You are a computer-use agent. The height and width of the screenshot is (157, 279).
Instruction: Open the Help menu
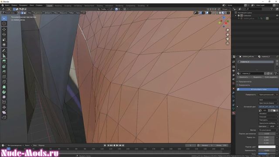tap(39, 5)
